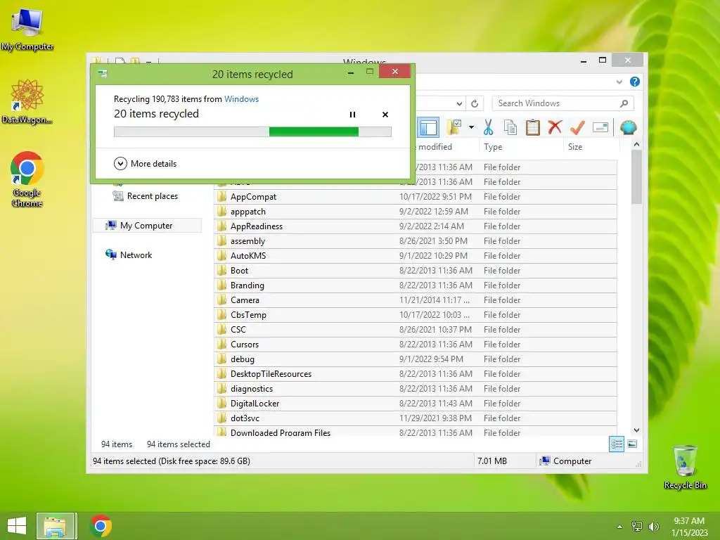The width and height of the screenshot is (720, 540).
Task: Select the debug folder
Action: (416, 359)
